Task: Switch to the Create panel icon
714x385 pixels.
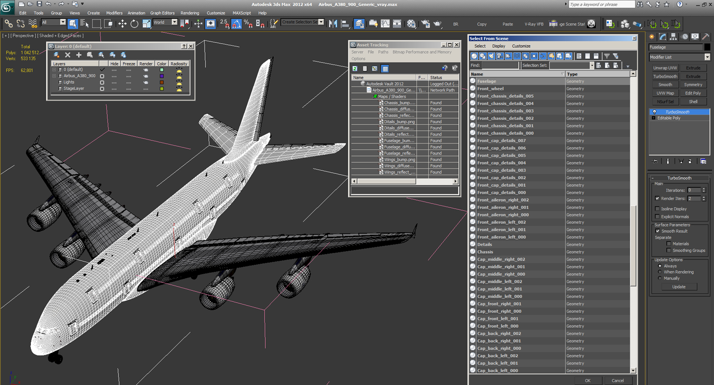Action: pos(652,37)
